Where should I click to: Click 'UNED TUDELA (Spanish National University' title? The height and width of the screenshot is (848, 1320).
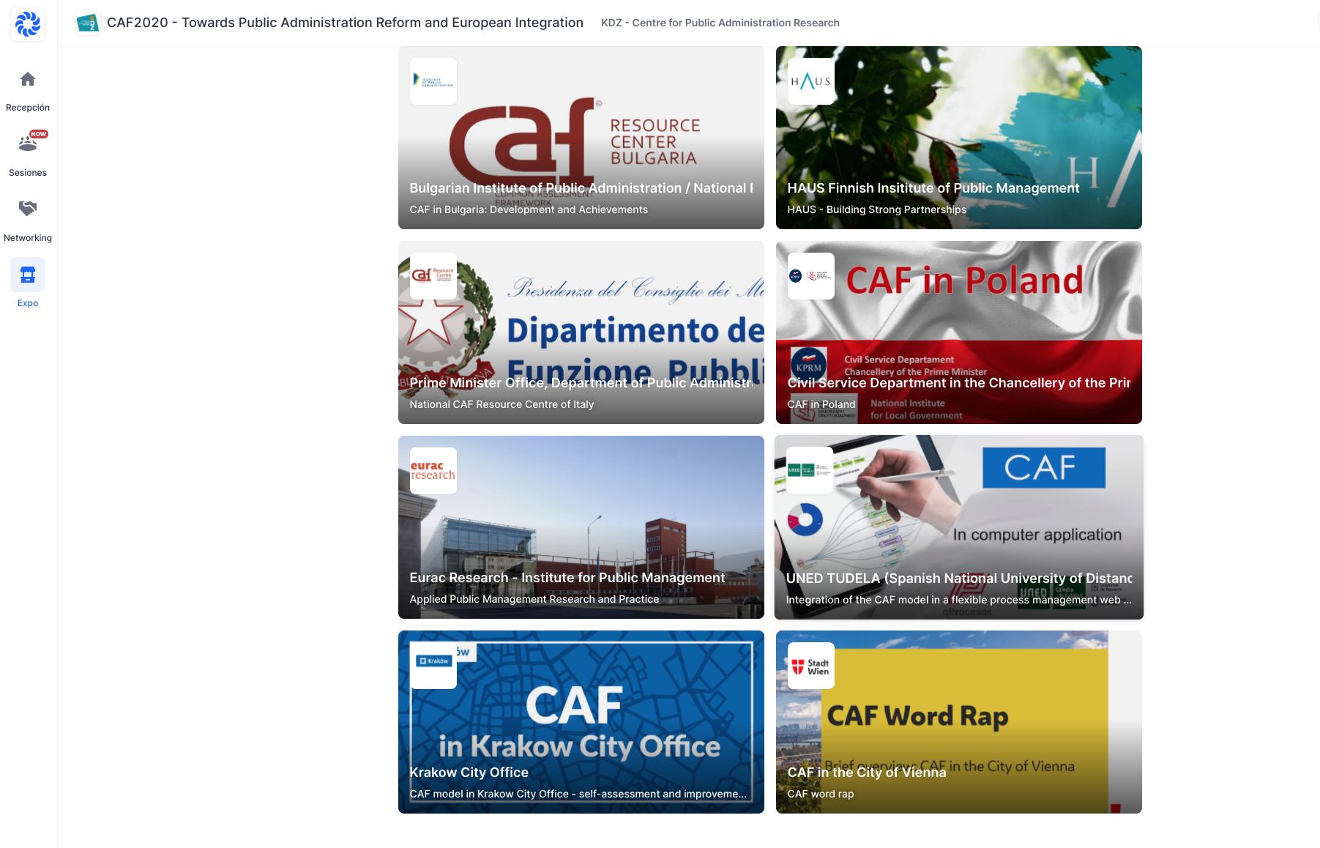(959, 579)
